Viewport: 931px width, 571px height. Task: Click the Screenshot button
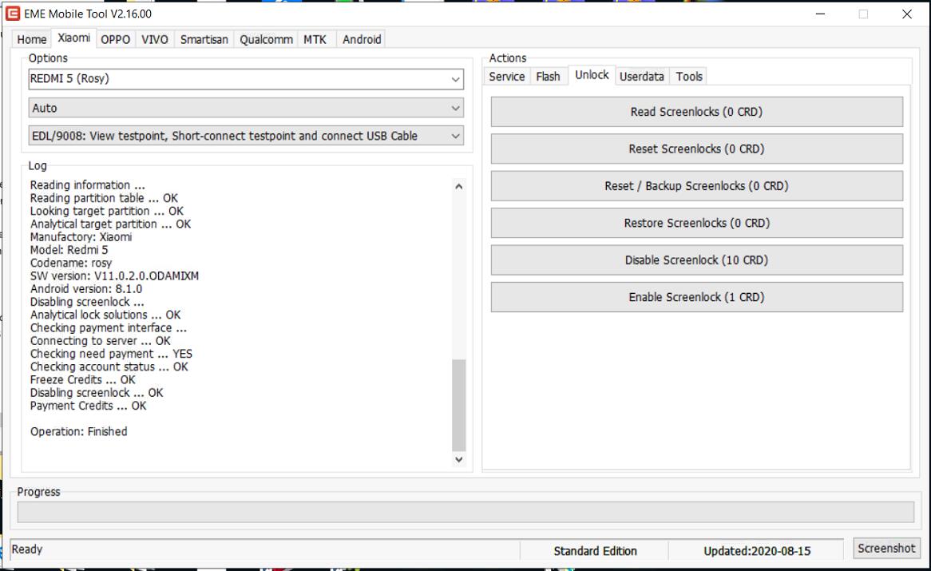point(885,549)
